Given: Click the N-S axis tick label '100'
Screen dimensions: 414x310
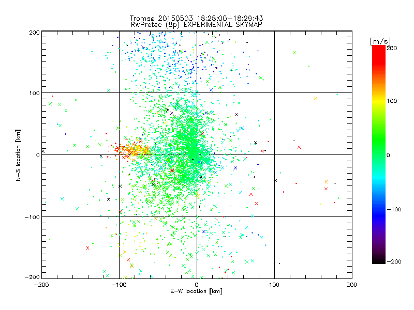Looking at the screenshot, I should click(x=34, y=93).
